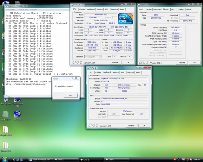Click the 'Lynnfield' Code Name value
Screen dimensions: 203x162
click(93, 17)
